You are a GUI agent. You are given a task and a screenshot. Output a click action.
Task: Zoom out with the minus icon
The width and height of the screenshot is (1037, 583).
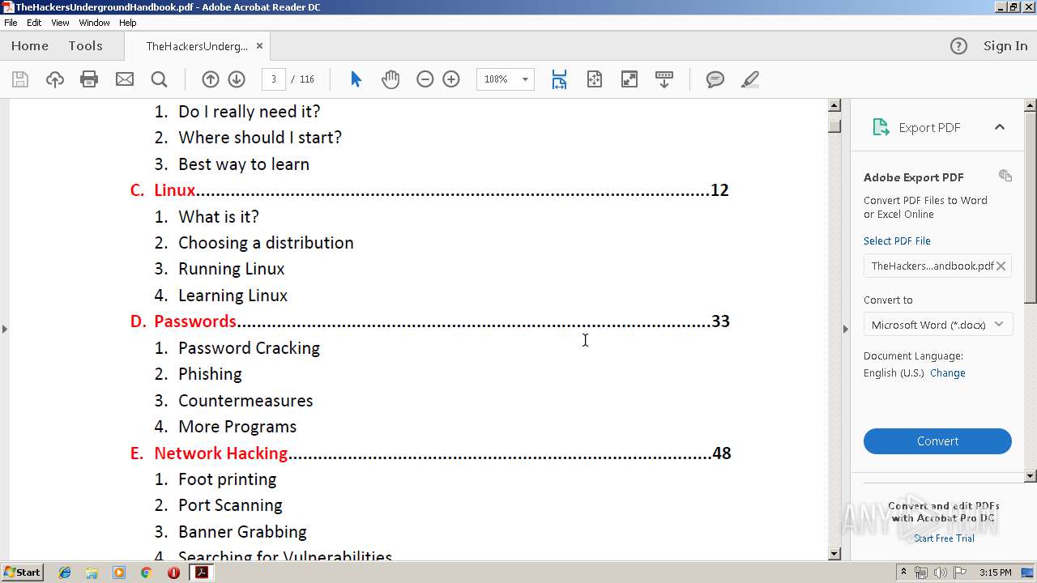425,79
